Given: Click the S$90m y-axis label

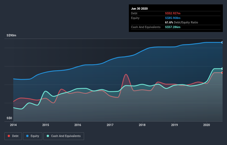Looking at the screenshot, I should tap(11, 36).
